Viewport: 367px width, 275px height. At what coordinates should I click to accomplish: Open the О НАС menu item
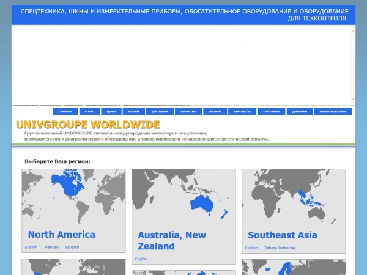click(x=89, y=112)
